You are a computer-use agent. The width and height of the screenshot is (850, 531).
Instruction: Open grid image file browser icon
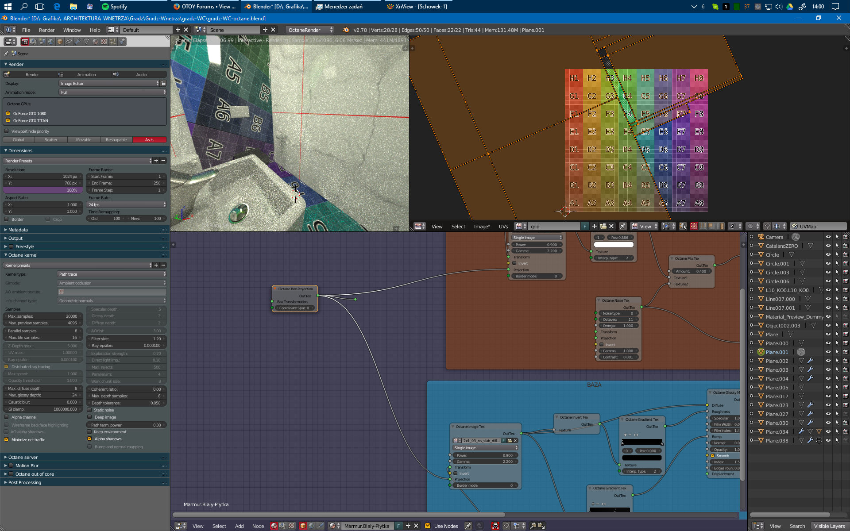603,227
